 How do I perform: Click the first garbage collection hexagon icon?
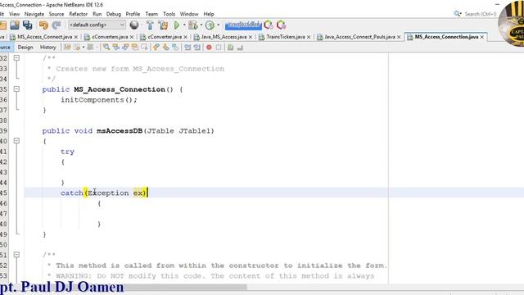[x=269, y=25]
